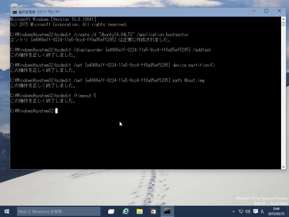Image resolution: width=289 pixels, height=217 pixels.
Task: Click the '/application bootsector' argument text
Action: coord(163,35)
